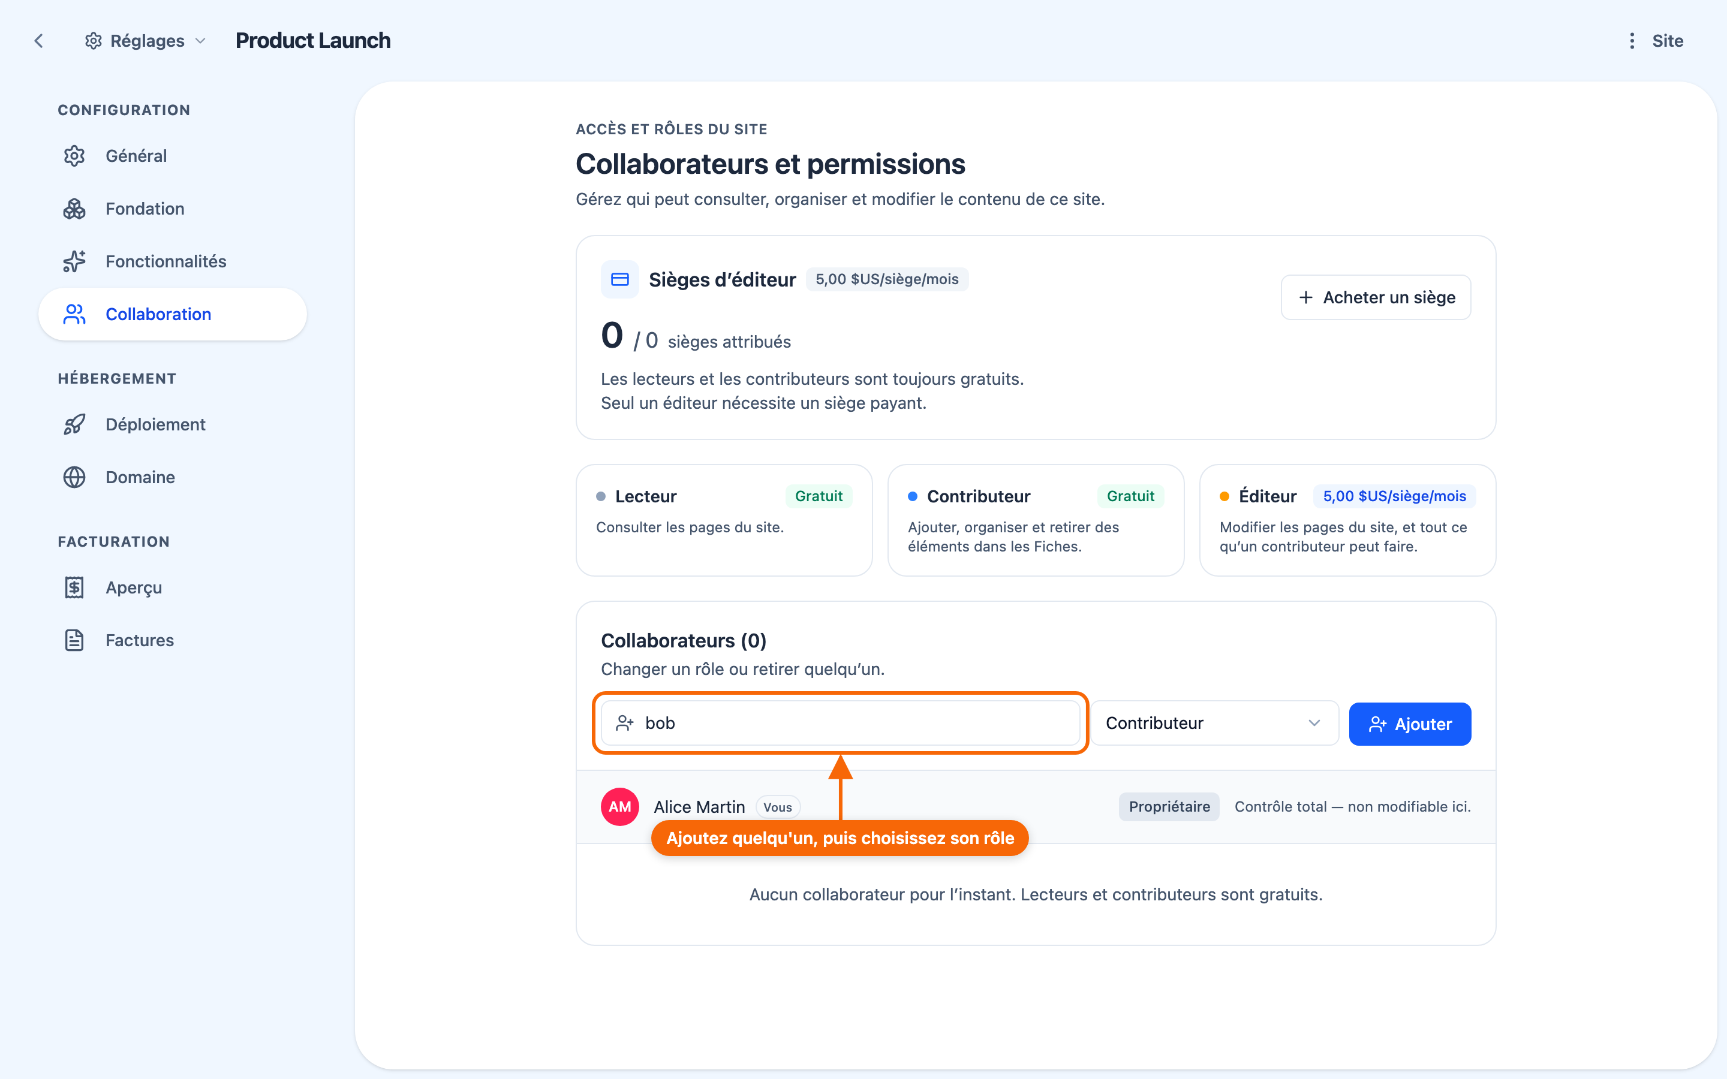Click the Collaborateurs et permissions heading
Image resolution: width=1727 pixels, height=1079 pixels.
click(770, 164)
